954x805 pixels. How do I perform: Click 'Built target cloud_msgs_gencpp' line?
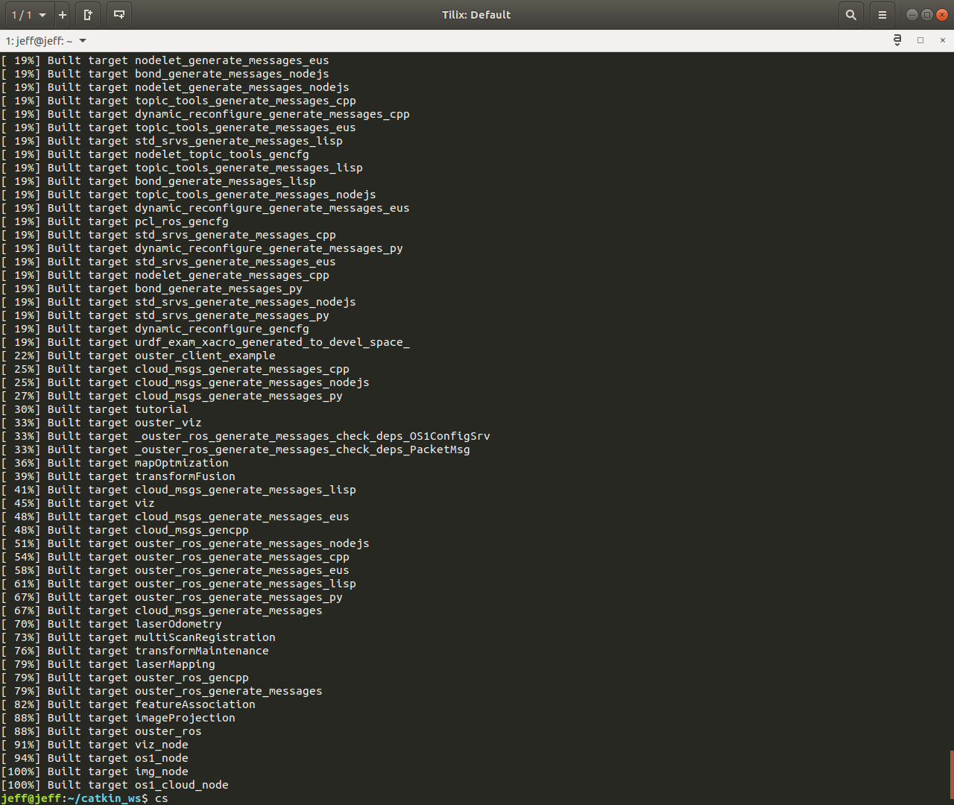[124, 530]
